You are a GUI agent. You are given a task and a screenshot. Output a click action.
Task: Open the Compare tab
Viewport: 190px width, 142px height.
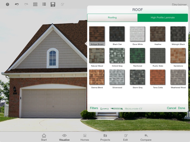146,137
